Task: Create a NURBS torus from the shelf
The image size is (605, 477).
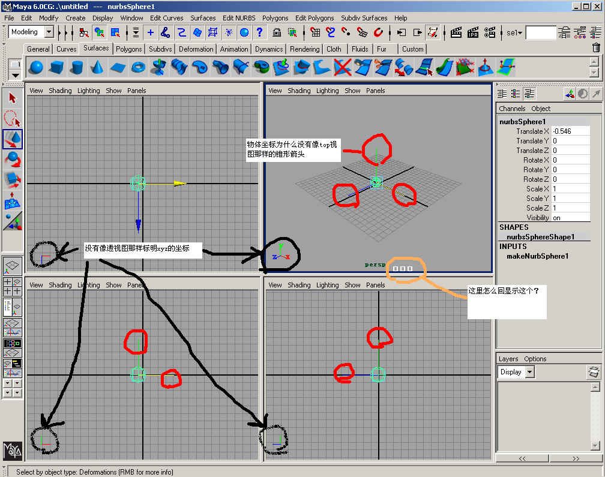Action: pyautogui.click(x=138, y=67)
